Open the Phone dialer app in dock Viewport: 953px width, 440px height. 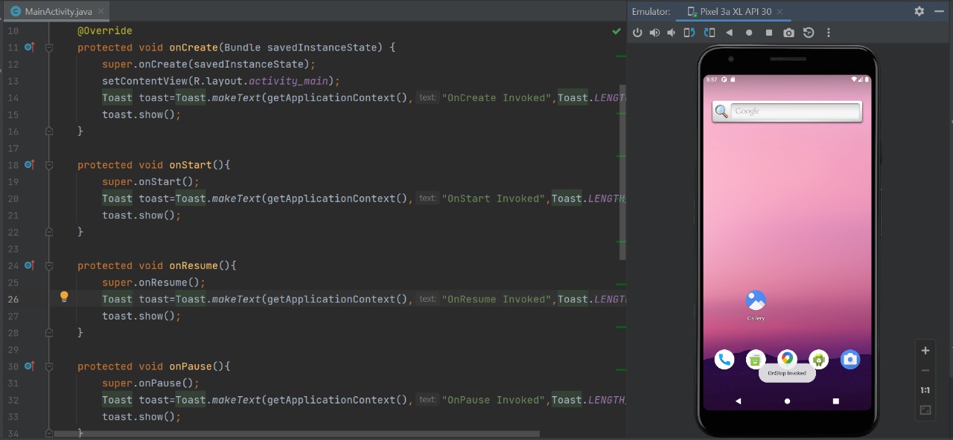click(x=724, y=360)
